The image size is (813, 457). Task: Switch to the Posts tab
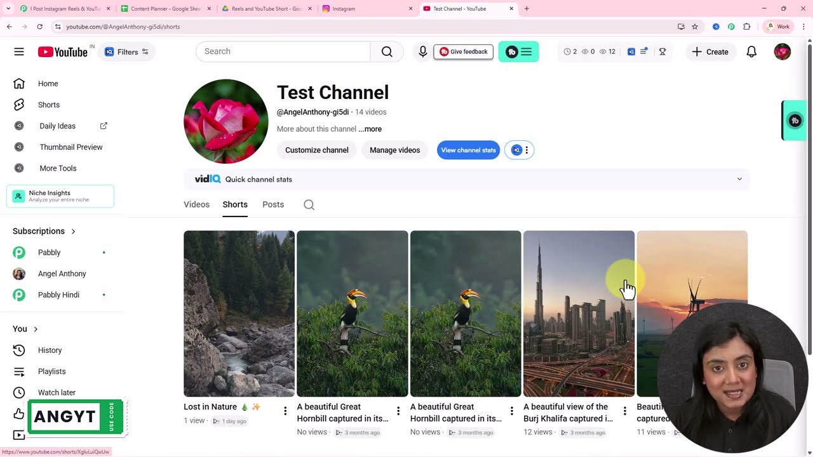click(x=273, y=204)
